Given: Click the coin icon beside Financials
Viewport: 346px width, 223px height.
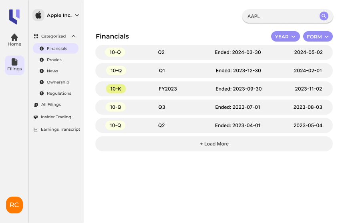Looking at the screenshot, I should [42, 49].
